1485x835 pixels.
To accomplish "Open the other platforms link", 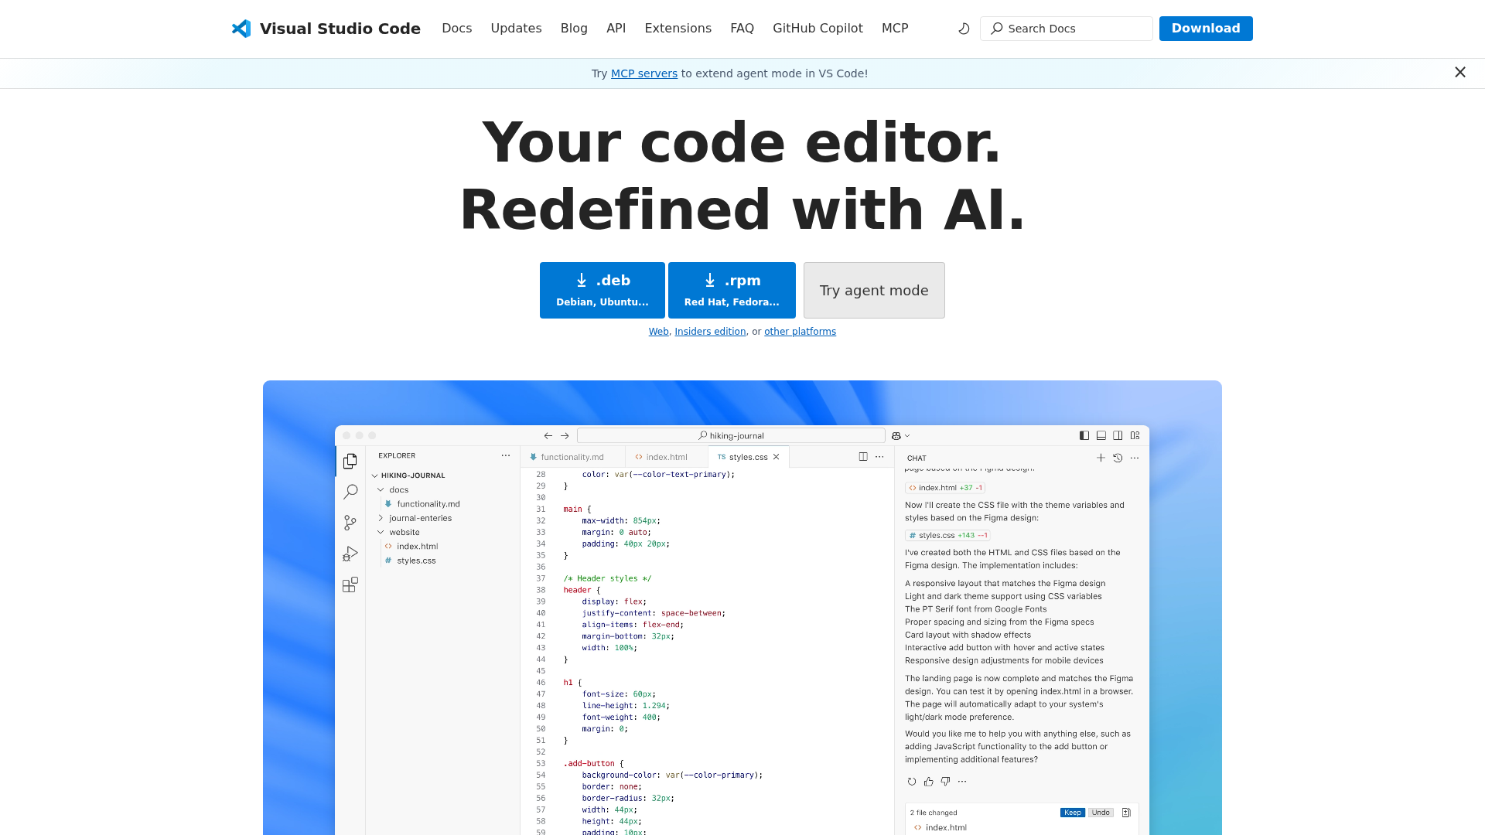I will (800, 332).
